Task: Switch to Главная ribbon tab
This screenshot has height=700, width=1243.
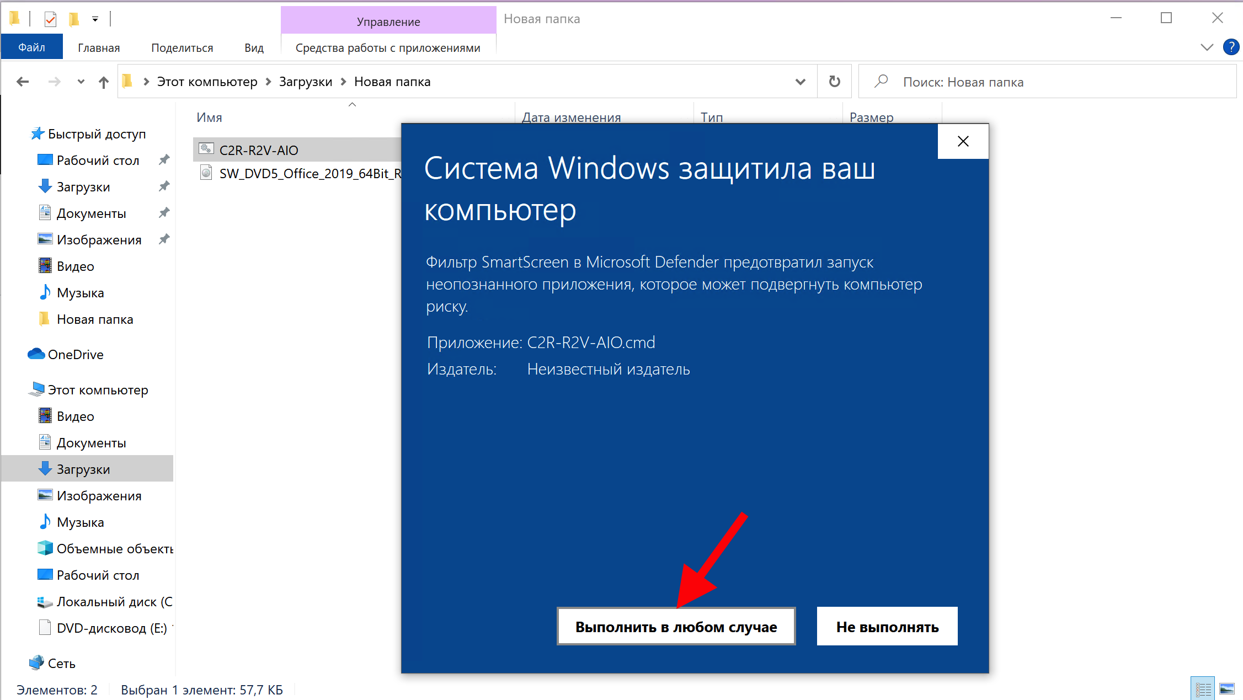Action: [x=99, y=48]
